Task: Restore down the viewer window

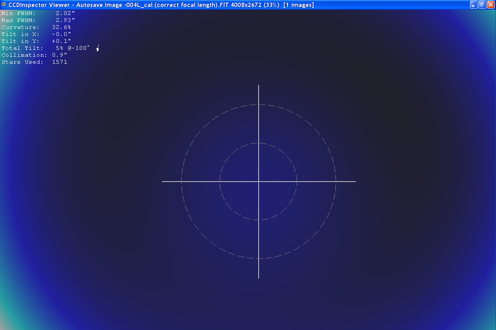Action: point(482,5)
